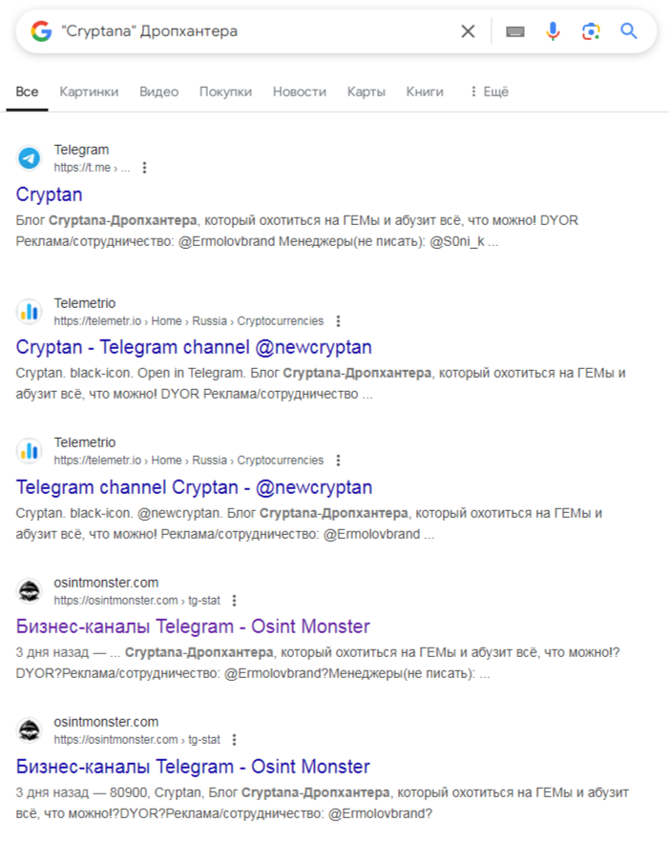
Task: Open options menu for first Telemetrio result
Action: pos(338,321)
